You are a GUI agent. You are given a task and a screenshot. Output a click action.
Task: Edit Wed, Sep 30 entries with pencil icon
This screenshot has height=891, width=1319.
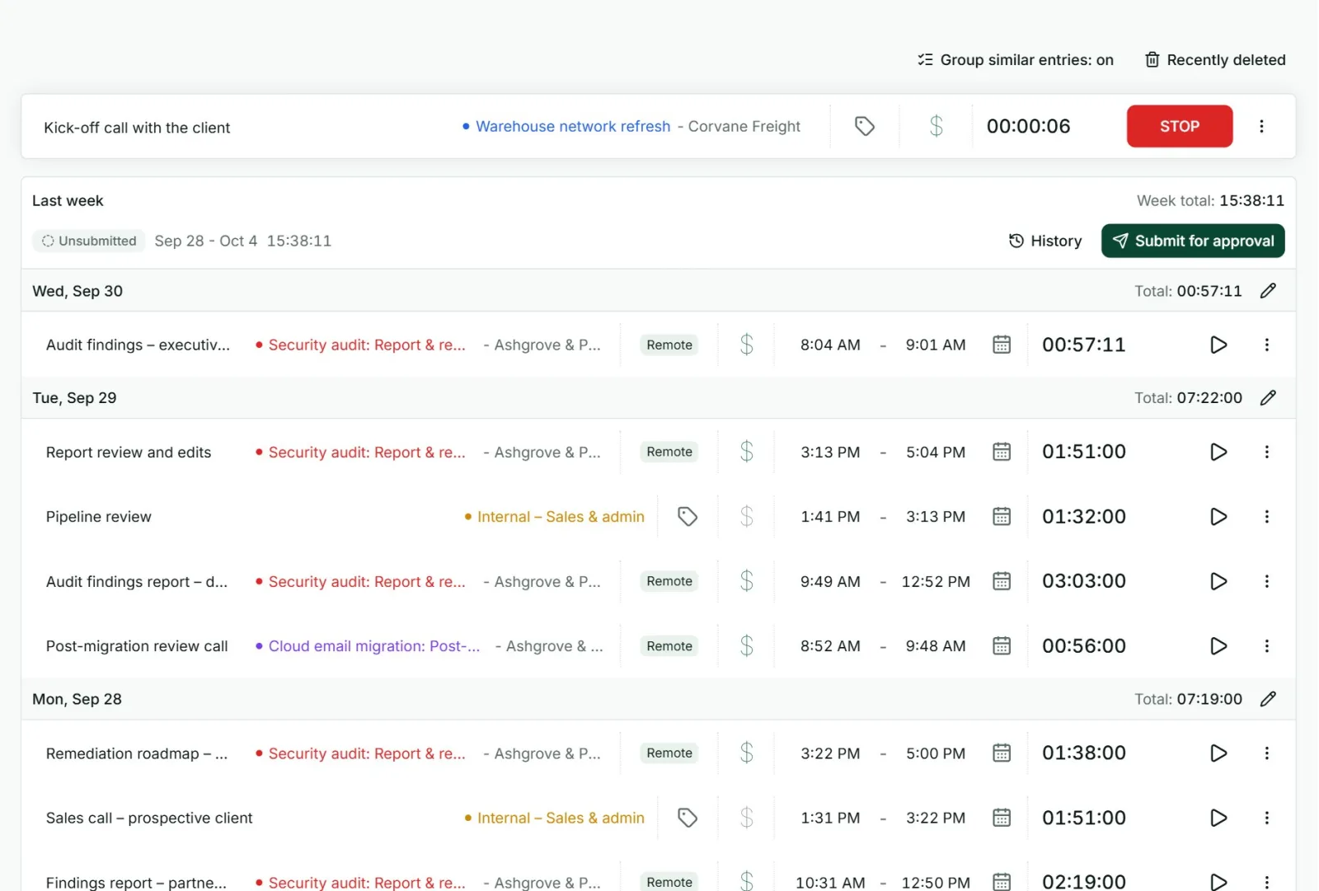[x=1268, y=290]
